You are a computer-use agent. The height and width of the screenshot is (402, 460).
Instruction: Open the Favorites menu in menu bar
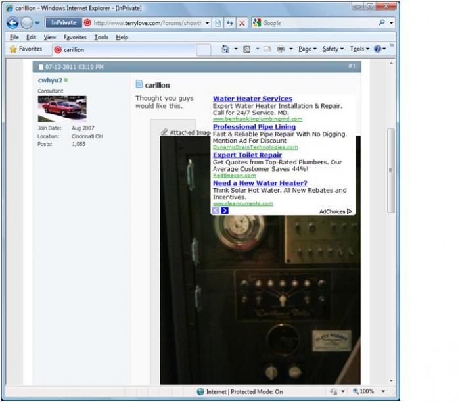pyautogui.click(x=75, y=38)
